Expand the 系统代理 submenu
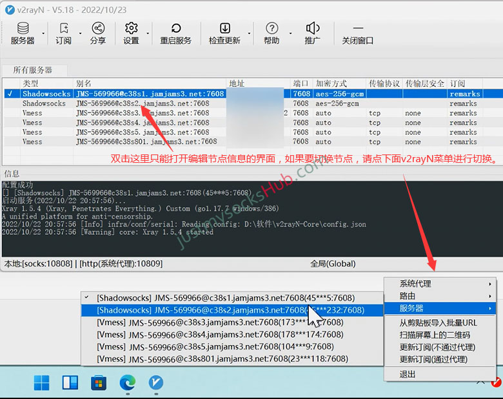The image size is (503, 399). (440, 284)
